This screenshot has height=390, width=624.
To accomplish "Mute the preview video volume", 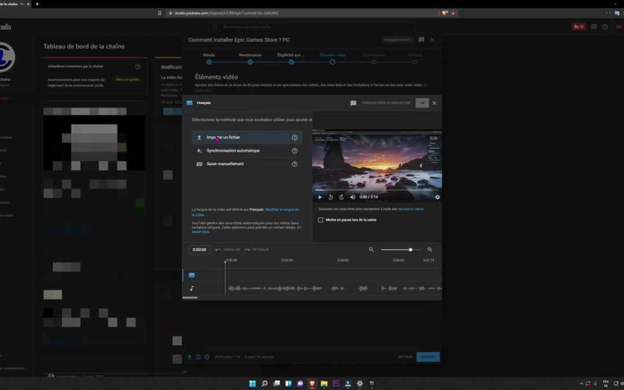I will (352, 197).
